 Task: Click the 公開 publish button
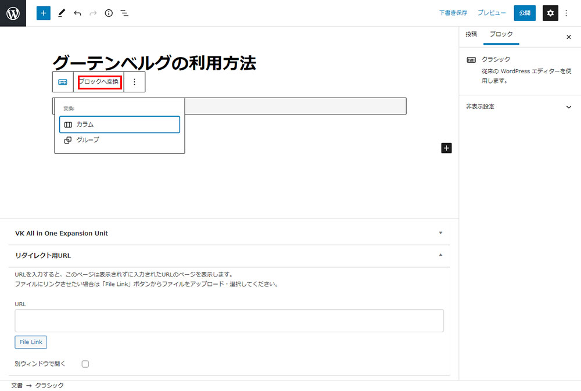(x=525, y=13)
